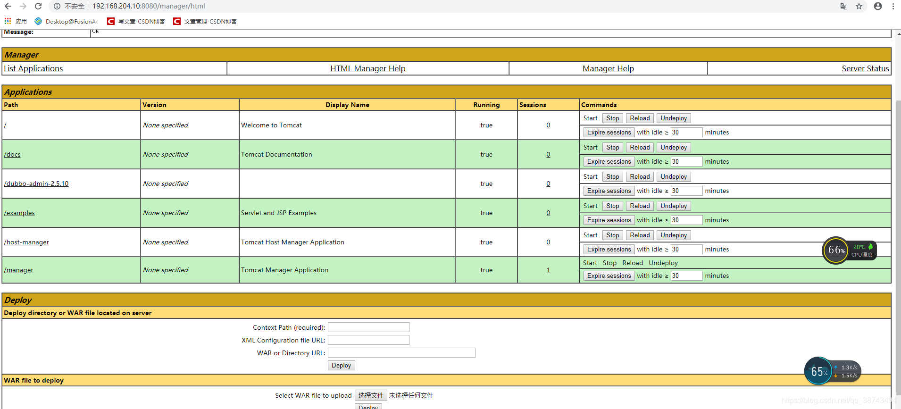Click the browser forward arrow
The height and width of the screenshot is (409, 901).
point(23,6)
